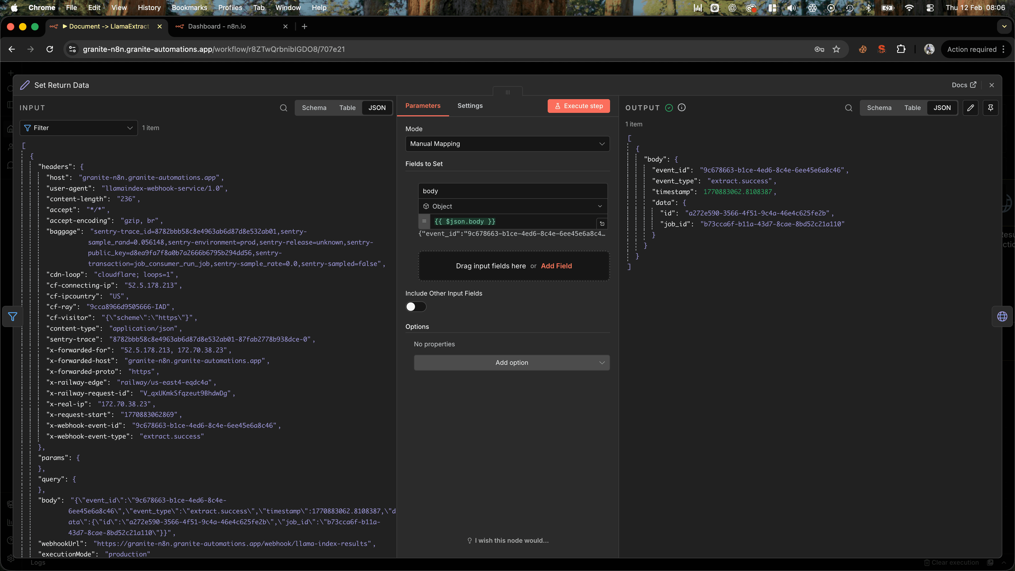This screenshot has width=1015, height=571.
Task: Open the Manual Mapping mode dropdown
Action: (x=507, y=144)
